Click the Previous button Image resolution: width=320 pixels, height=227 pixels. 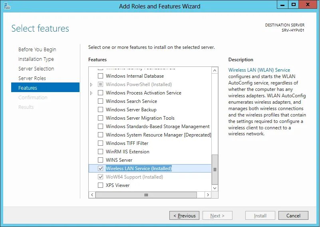coord(184,216)
